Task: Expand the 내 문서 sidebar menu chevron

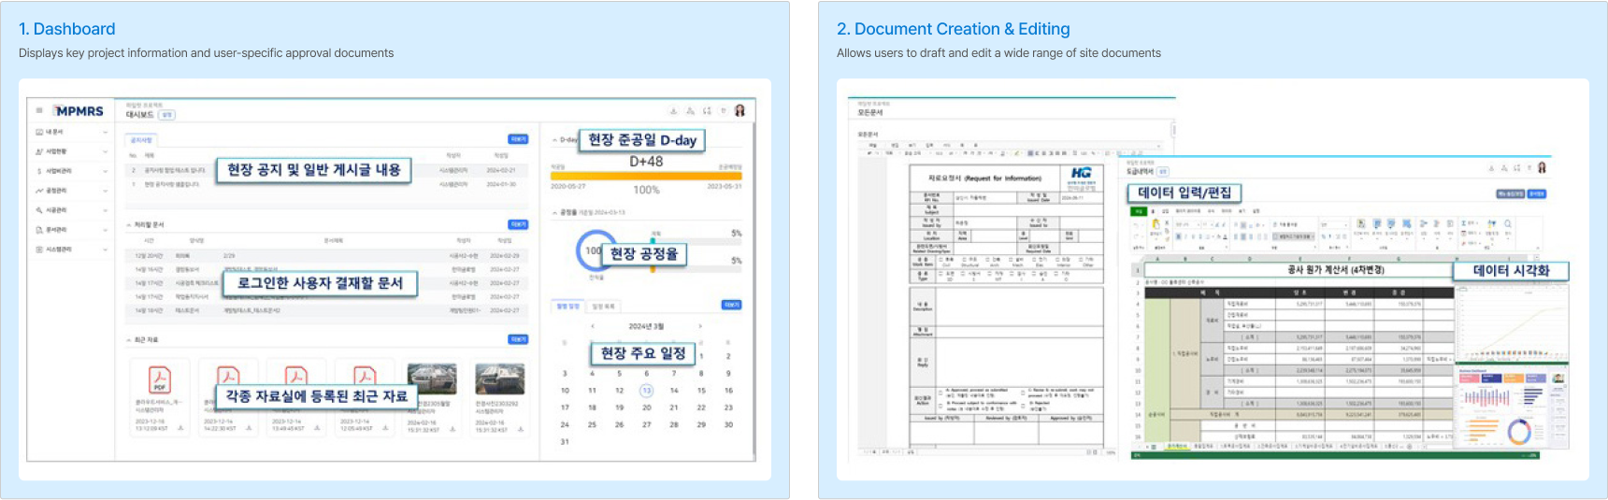Action: [105, 132]
